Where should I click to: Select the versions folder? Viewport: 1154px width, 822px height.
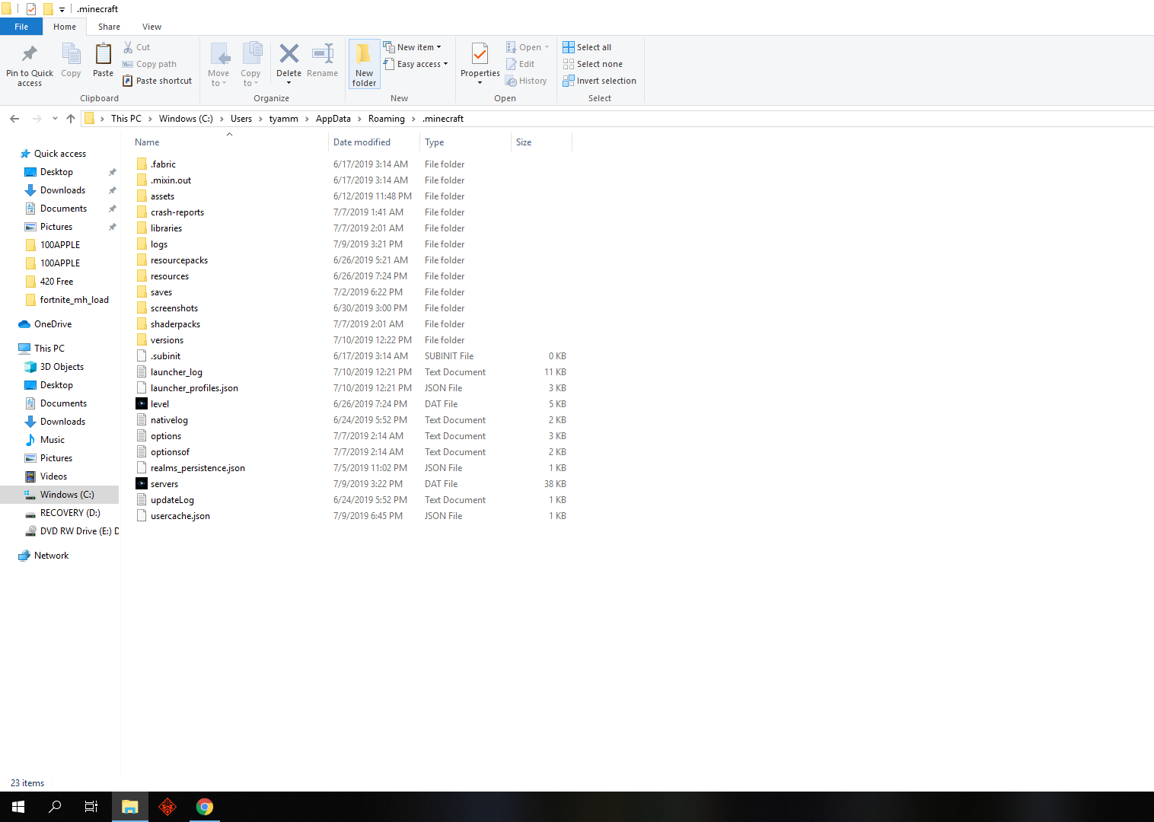167,340
